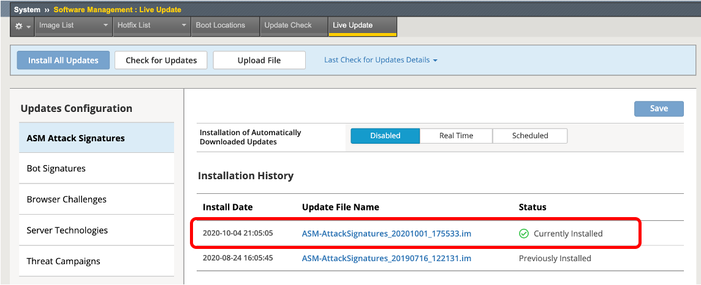Select Bot Signatures in Updates Configuration

pos(97,169)
